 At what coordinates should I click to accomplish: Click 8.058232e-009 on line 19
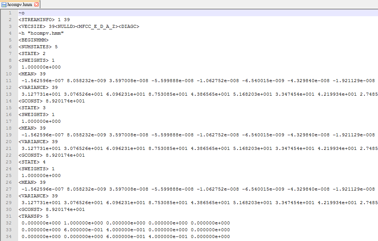(x=86, y=135)
